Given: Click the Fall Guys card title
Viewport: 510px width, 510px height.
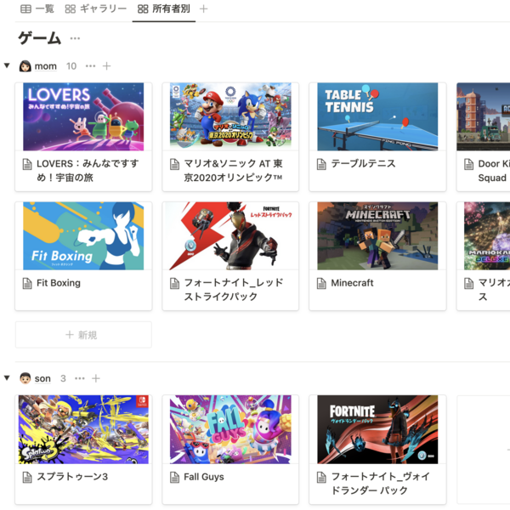Looking at the screenshot, I should tap(204, 477).
